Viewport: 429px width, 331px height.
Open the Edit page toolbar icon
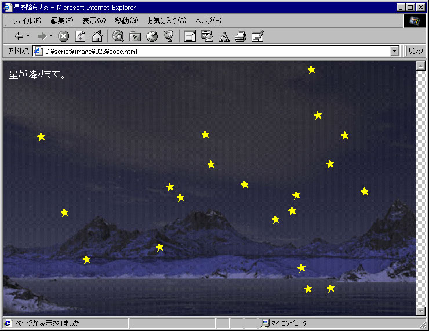257,36
